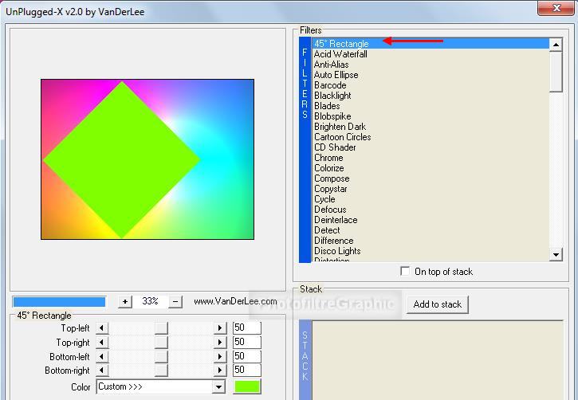Select Acid Waterfall filter
This screenshot has height=400, width=578.
point(340,54)
